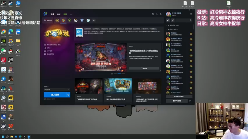Click the magnifier icon in friends search

click(191, 20)
